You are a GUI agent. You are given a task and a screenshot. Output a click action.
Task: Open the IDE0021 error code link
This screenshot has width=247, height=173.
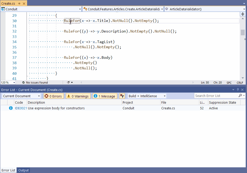click(21, 108)
